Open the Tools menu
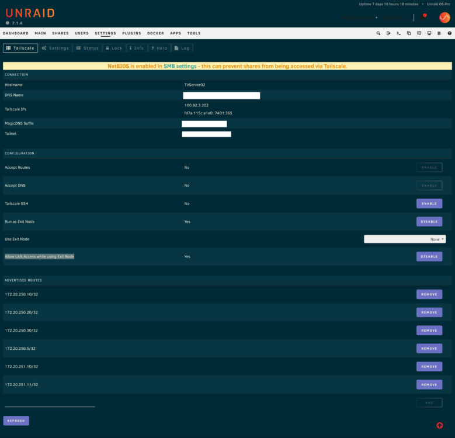 pyautogui.click(x=194, y=33)
